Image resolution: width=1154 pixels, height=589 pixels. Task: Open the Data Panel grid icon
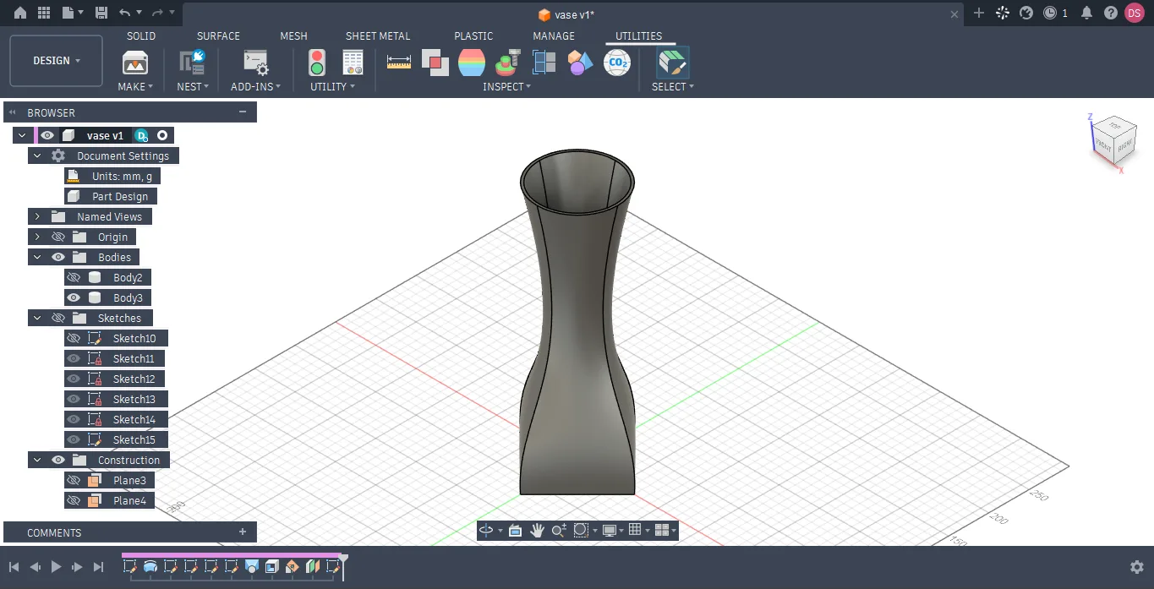[x=44, y=13]
